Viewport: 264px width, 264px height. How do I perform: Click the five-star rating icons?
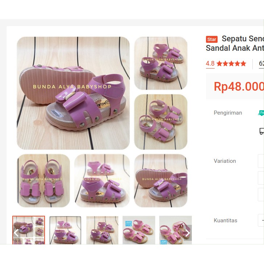click(231, 64)
